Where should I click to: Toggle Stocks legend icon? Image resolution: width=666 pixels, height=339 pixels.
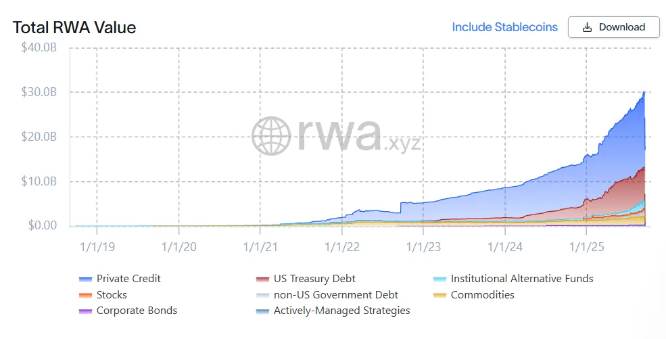85,295
